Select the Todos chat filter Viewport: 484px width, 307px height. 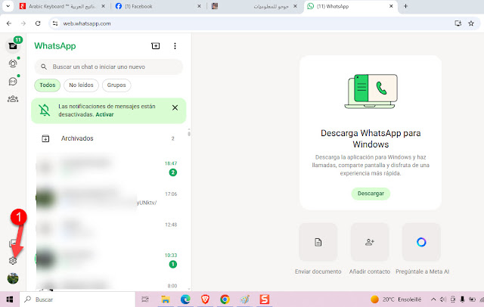(46, 85)
